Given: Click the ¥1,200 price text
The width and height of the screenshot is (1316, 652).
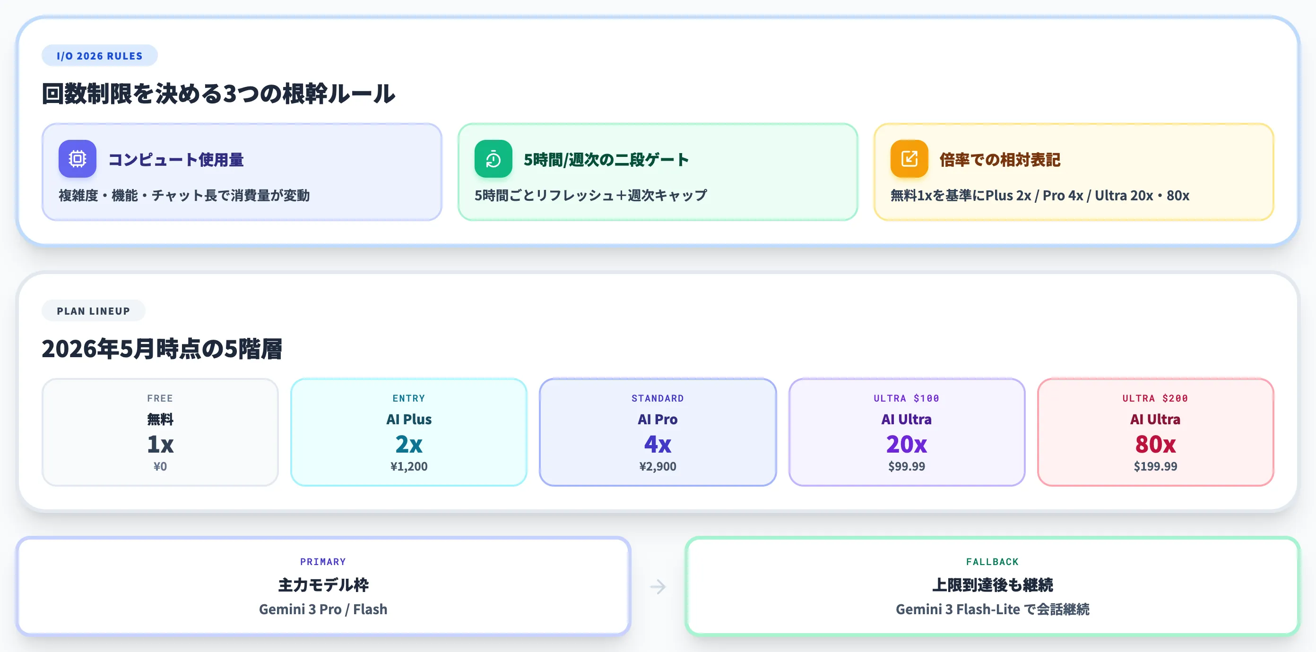Looking at the screenshot, I should pyautogui.click(x=409, y=466).
